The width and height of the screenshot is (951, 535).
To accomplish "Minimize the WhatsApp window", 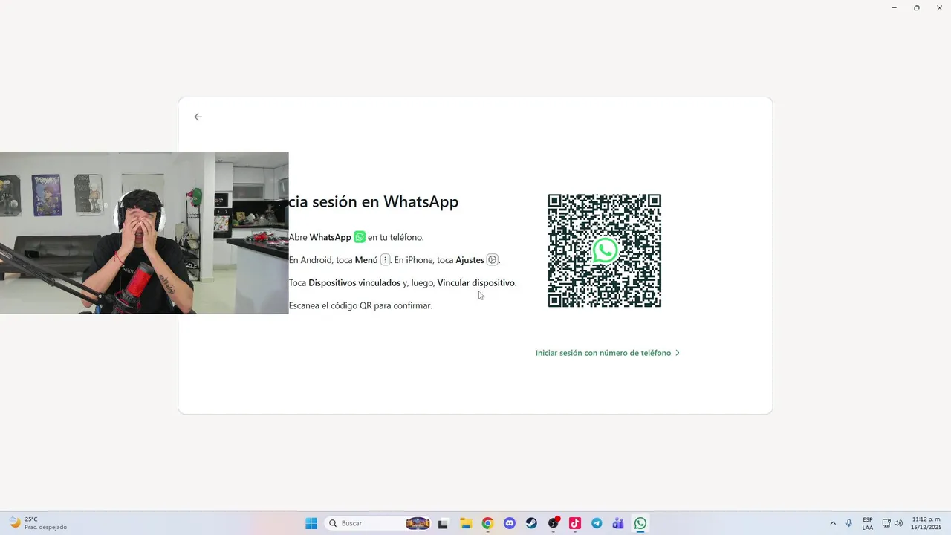I will tap(894, 7).
